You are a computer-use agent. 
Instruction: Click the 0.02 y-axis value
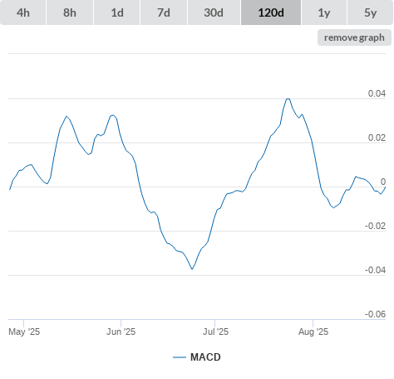pyautogui.click(x=377, y=137)
